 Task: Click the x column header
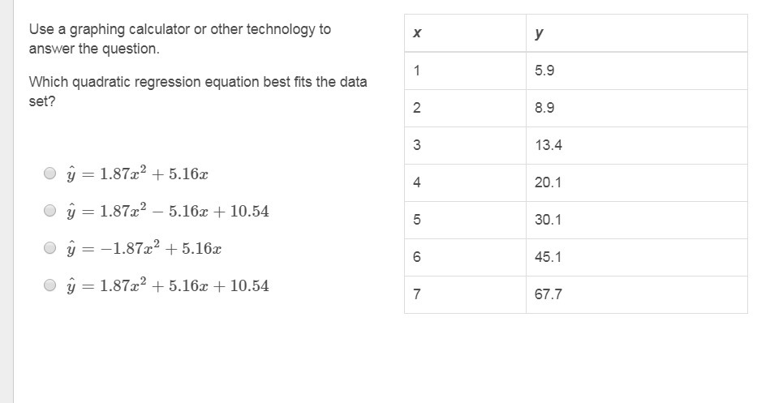coord(417,33)
